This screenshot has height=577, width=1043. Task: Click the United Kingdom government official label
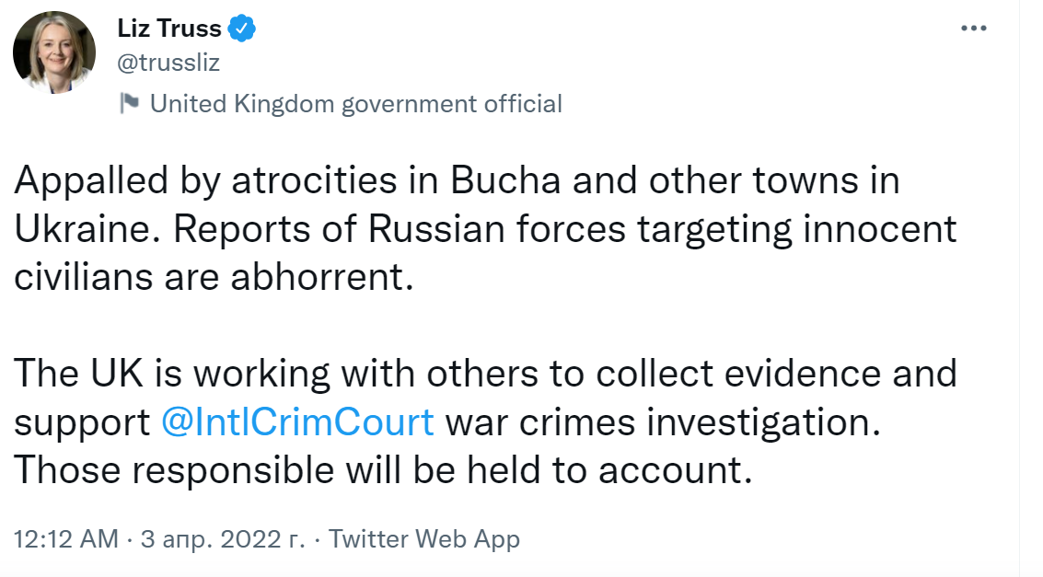tap(355, 103)
